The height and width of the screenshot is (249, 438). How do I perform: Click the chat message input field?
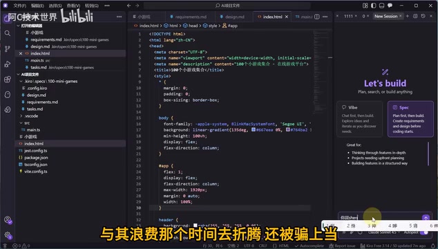379,217
